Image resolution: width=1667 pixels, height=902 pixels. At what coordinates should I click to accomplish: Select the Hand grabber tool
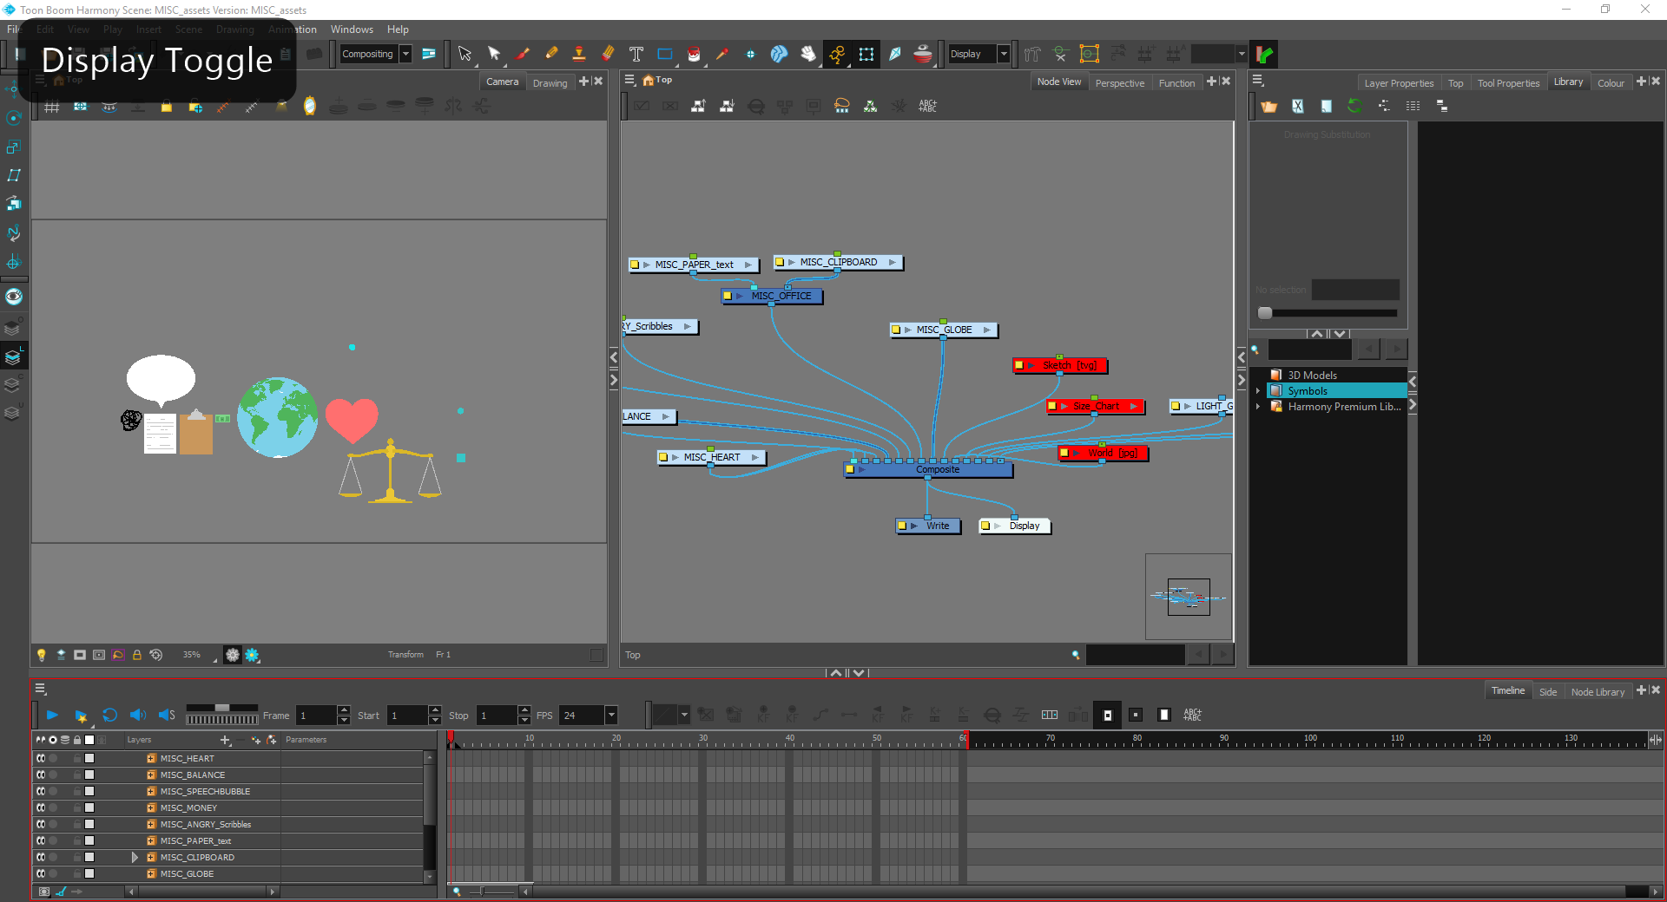pos(808,54)
